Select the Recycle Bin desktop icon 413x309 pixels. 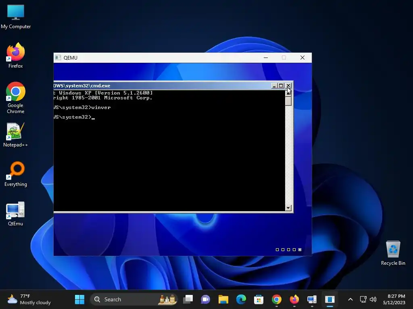click(393, 253)
